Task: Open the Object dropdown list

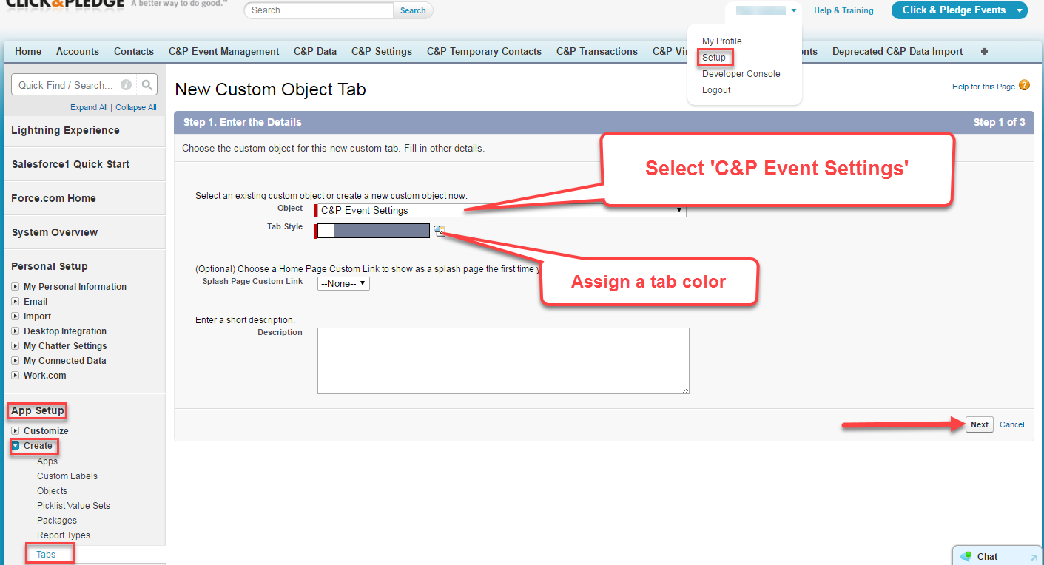Action: tap(502, 210)
